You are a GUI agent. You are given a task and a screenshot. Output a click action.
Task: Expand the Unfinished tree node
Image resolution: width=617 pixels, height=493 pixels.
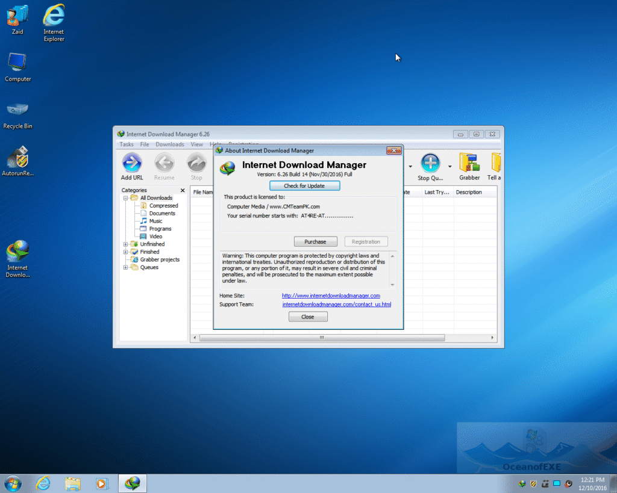pyautogui.click(x=125, y=244)
